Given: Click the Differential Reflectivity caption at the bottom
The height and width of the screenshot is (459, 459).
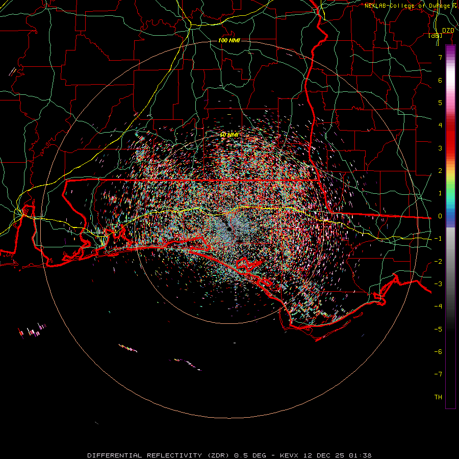Looking at the screenshot, I should click(x=229, y=455).
